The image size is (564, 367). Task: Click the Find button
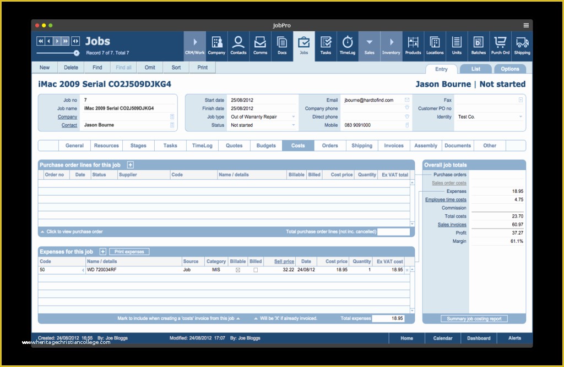click(x=97, y=68)
